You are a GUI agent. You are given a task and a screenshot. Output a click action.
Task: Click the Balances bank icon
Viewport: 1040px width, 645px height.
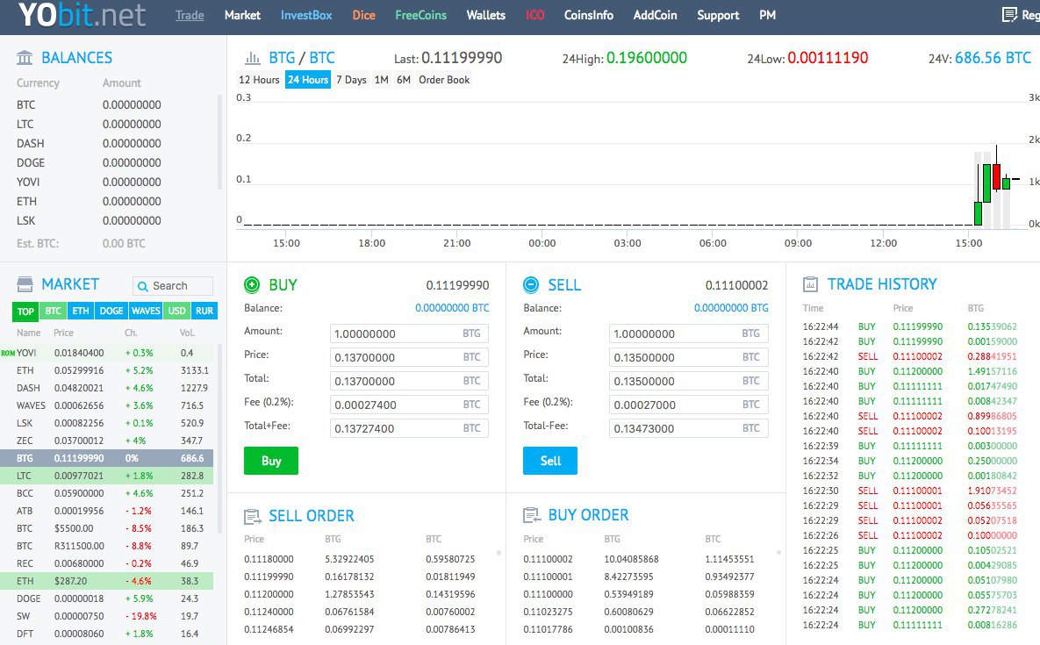pos(25,58)
